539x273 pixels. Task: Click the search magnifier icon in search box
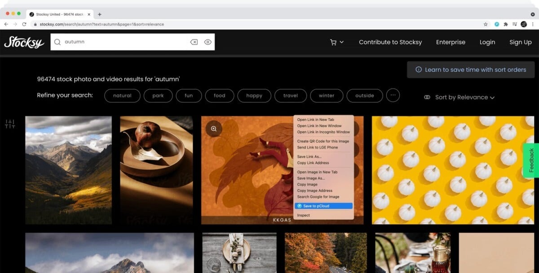[57, 42]
